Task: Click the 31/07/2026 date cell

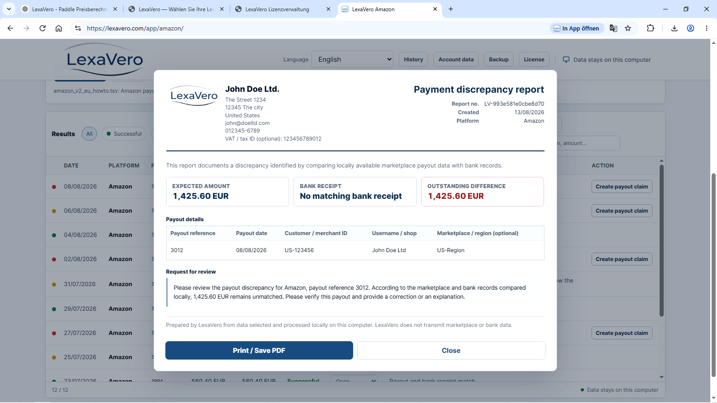Action: [80, 284]
